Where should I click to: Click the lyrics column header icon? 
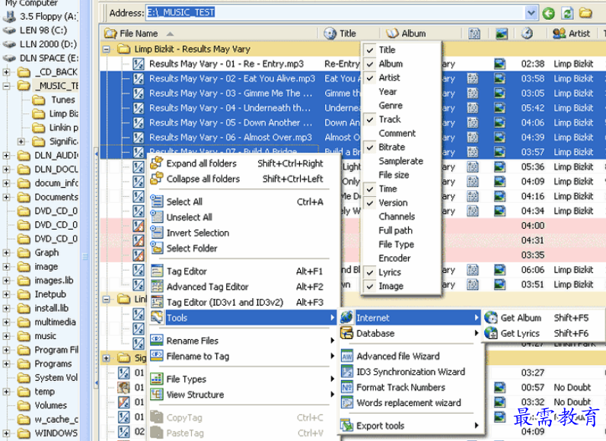(474, 33)
